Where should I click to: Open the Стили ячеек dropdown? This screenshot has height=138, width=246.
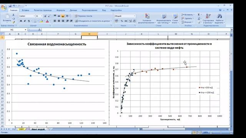pyautogui.click(x=175, y=18)
